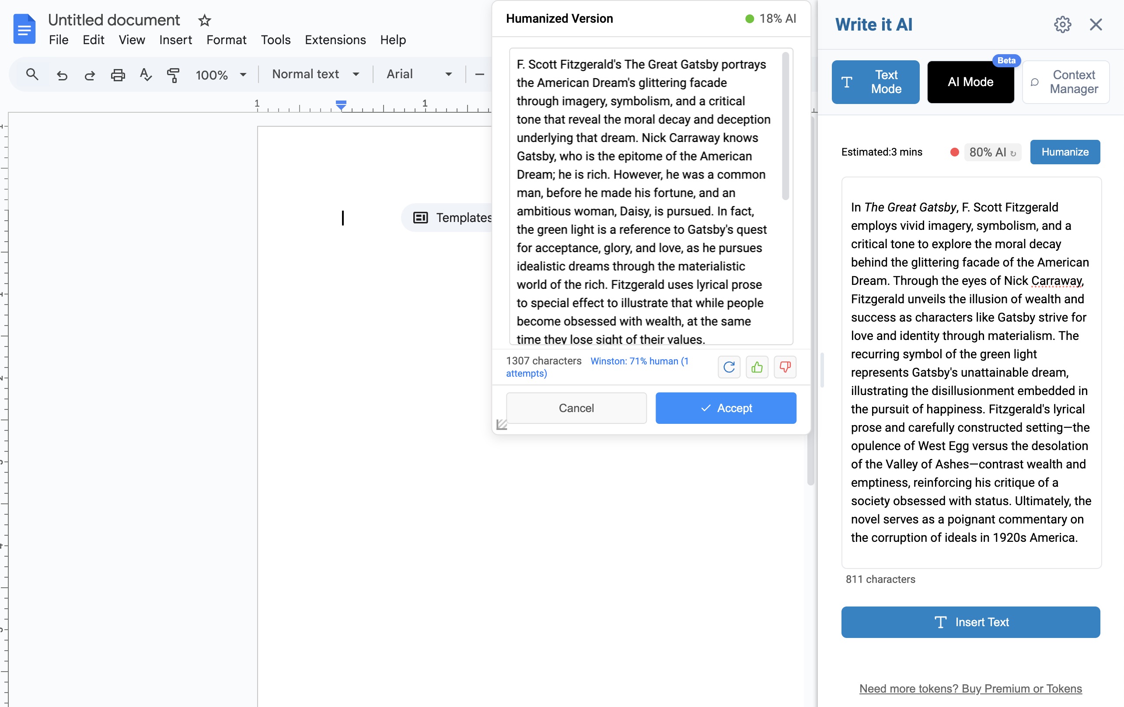This screenshot has width=1124, height=707.
Task: Open the View menu
Action: (132, 40)
